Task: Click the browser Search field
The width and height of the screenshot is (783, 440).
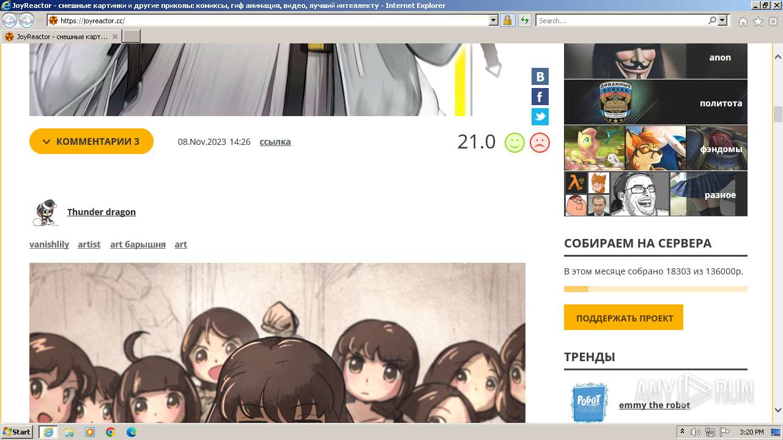Action: point(622,21)
